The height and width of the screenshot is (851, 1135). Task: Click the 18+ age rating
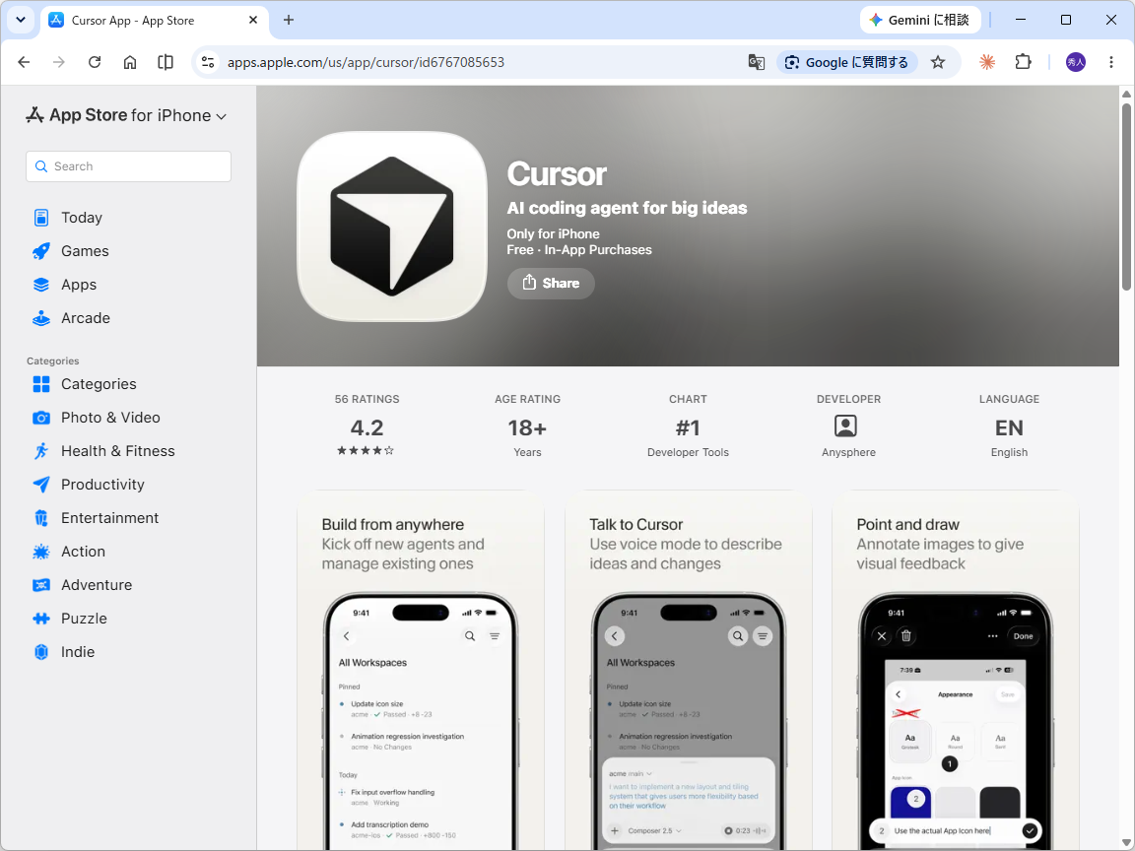pos(527,427)
